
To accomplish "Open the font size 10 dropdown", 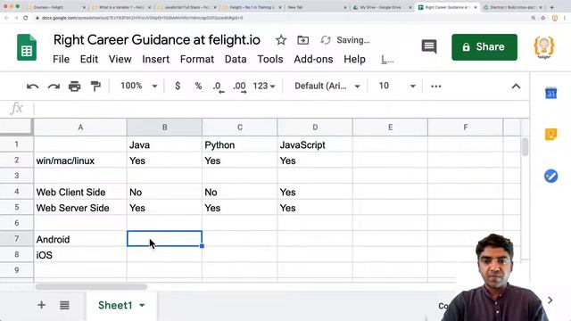I will [397, 86].
